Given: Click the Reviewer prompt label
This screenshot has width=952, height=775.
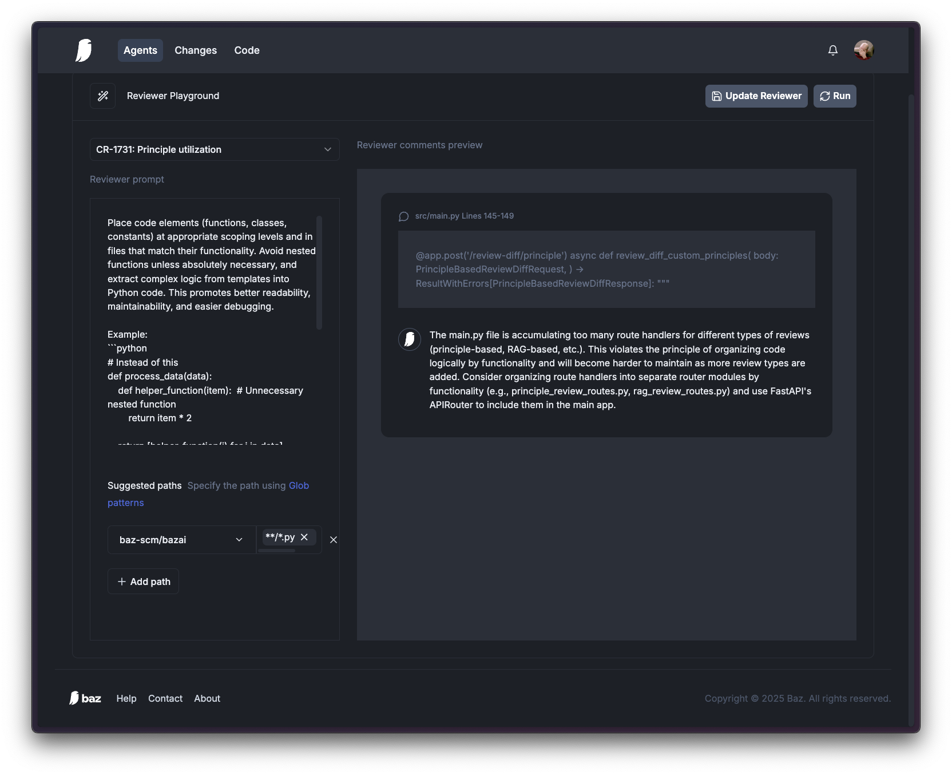Looking at the screenshot, I should coord(127,180).
